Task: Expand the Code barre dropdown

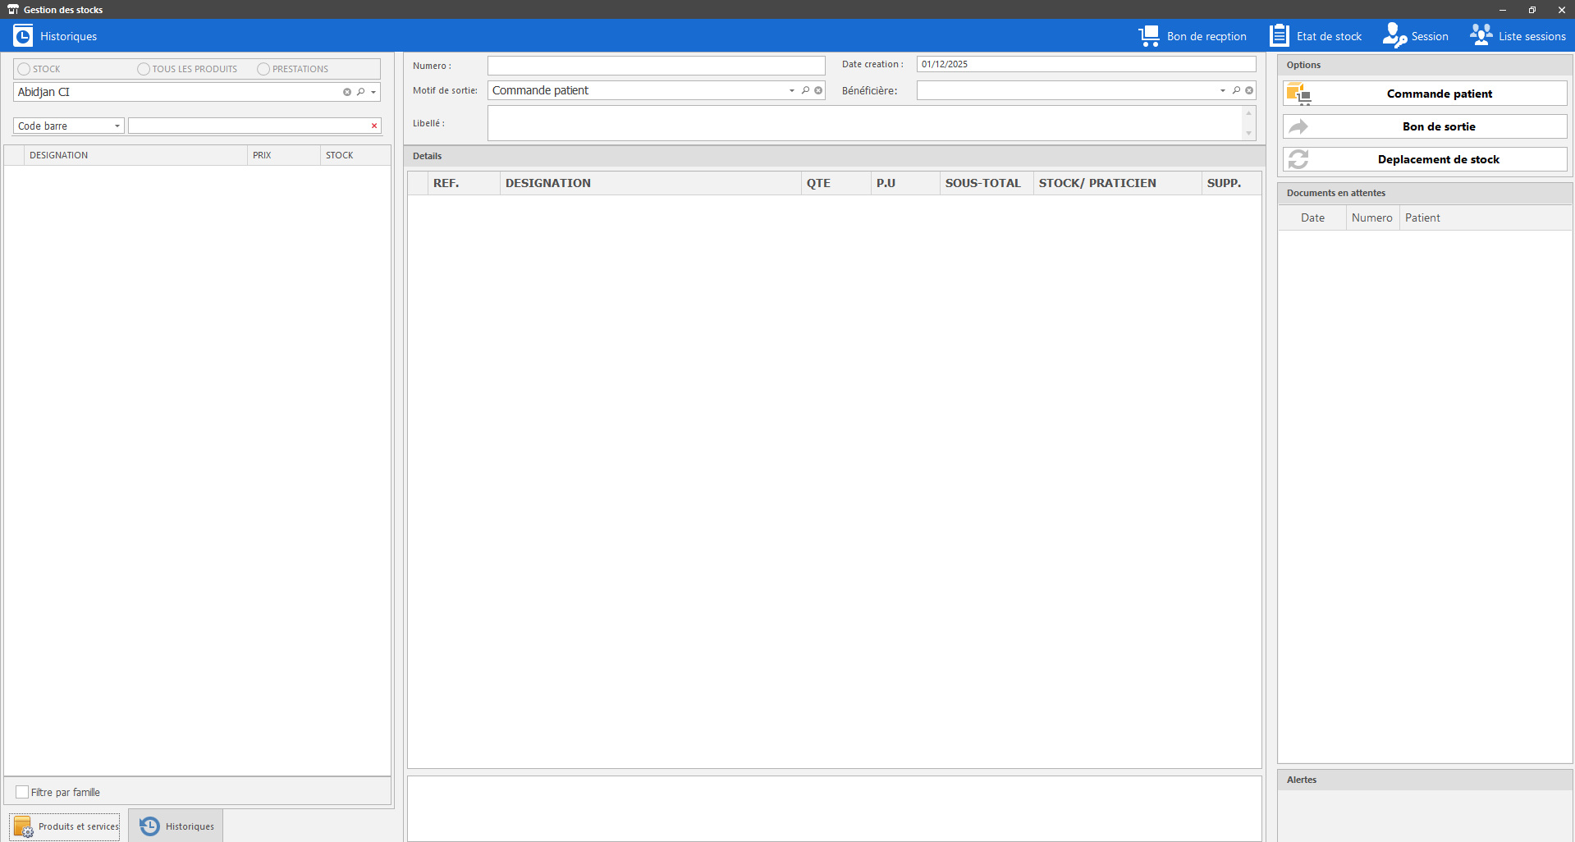Action: [x=117, y=126]
